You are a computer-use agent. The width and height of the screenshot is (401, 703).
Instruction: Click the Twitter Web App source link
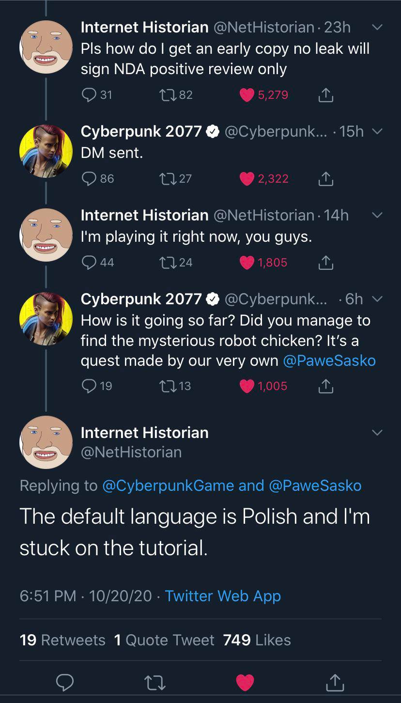(x=224, y=596)
